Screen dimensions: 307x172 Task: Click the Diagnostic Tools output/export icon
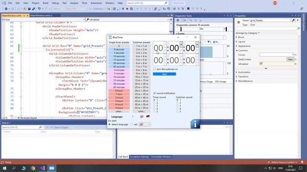click(x=184, y=20)
